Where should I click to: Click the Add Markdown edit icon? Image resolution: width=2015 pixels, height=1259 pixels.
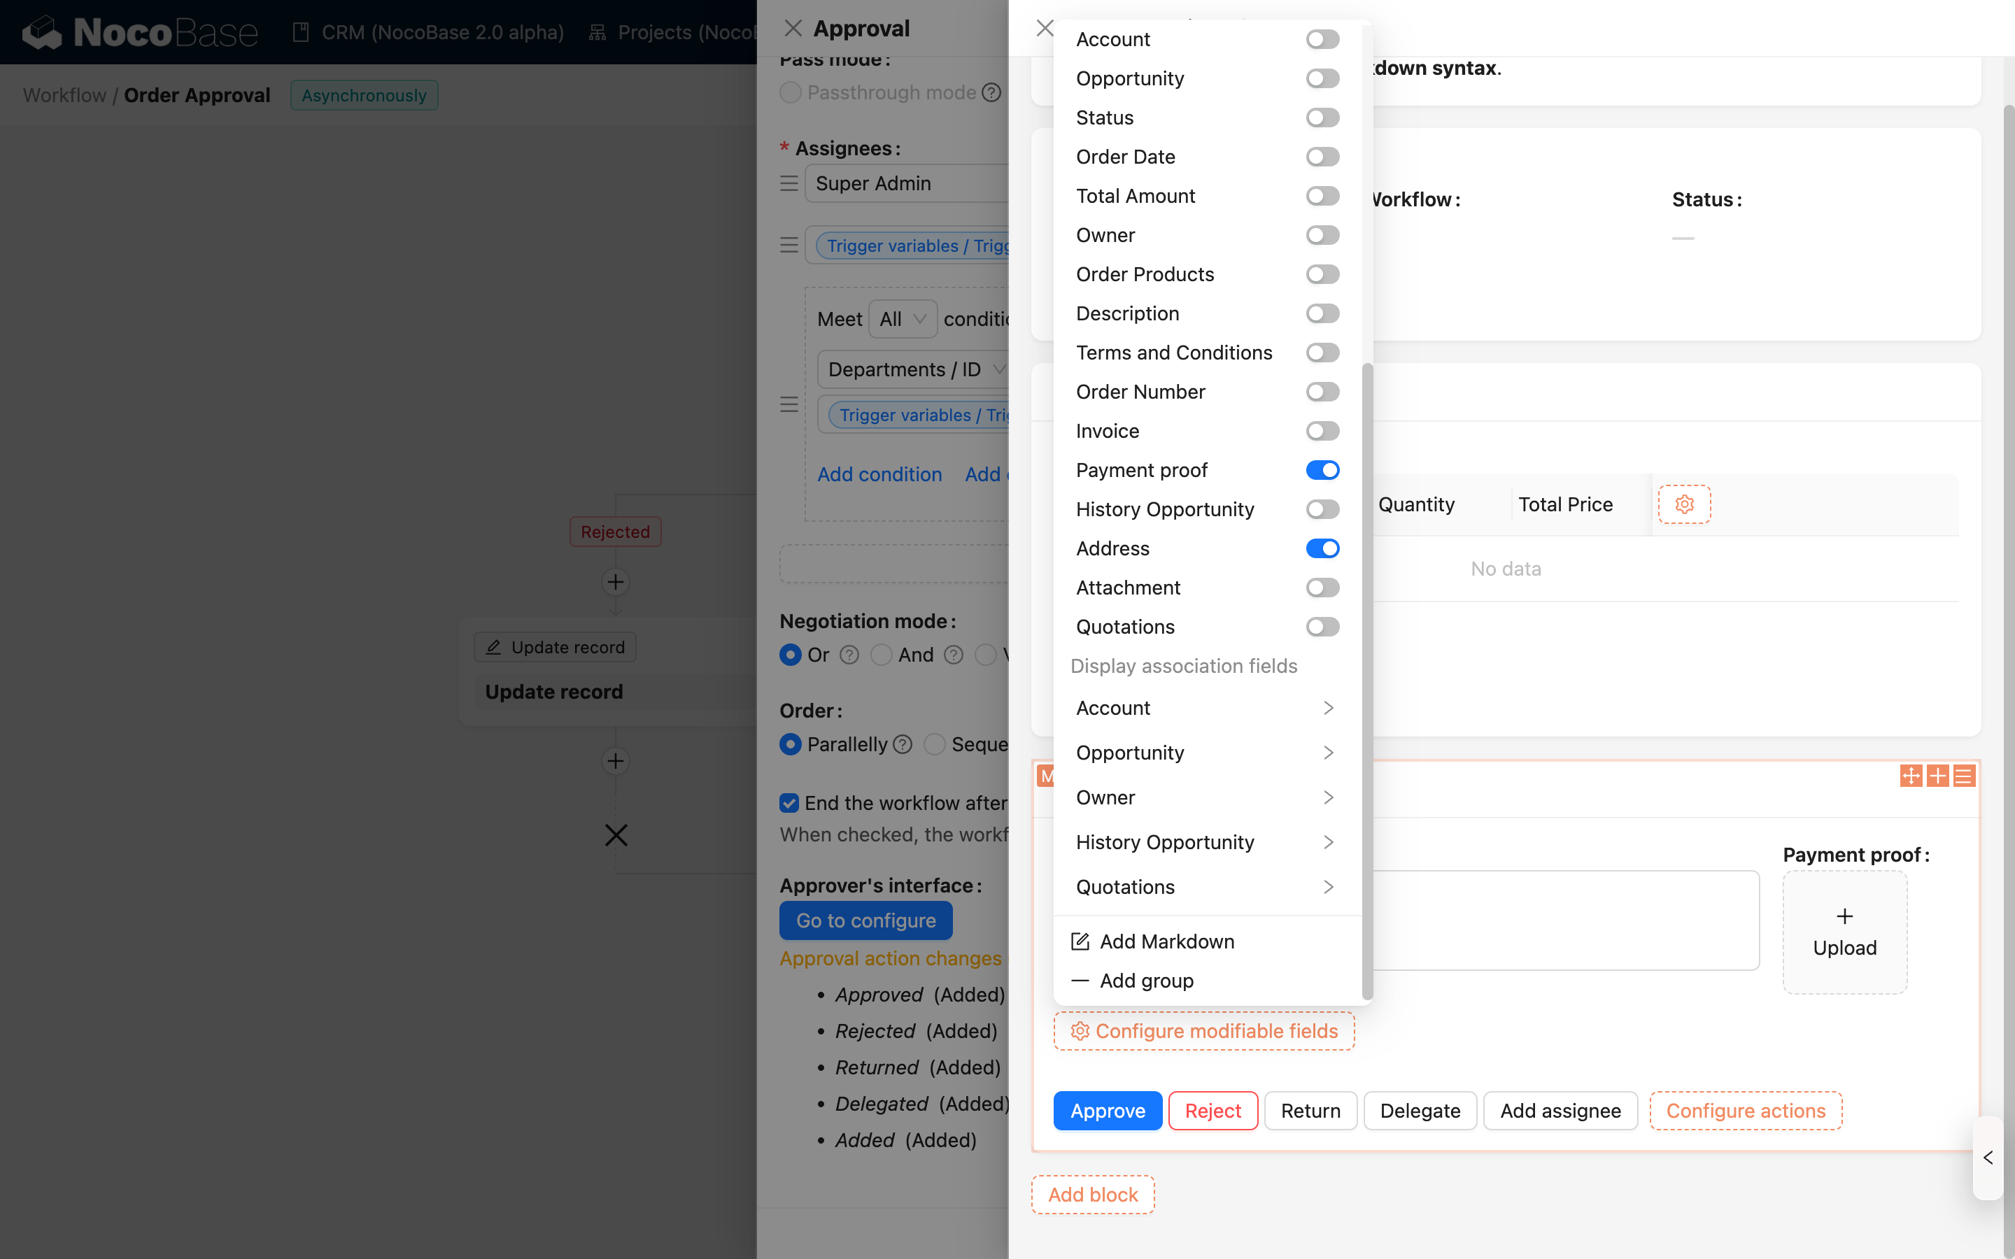[1080, 941]
